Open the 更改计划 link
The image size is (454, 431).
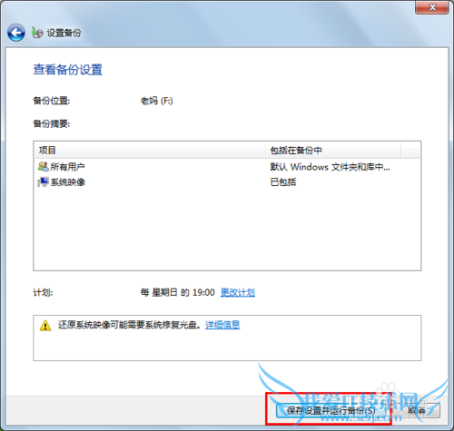point(238,292)
